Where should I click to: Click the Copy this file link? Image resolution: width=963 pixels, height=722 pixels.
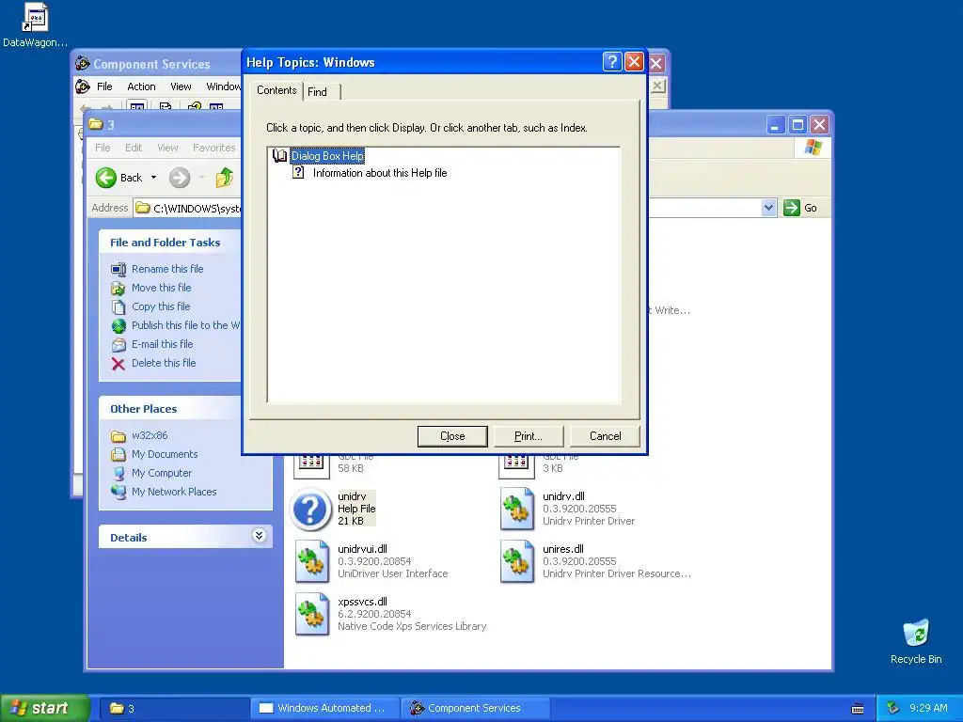pyautogui.click(x=161, y=307)
